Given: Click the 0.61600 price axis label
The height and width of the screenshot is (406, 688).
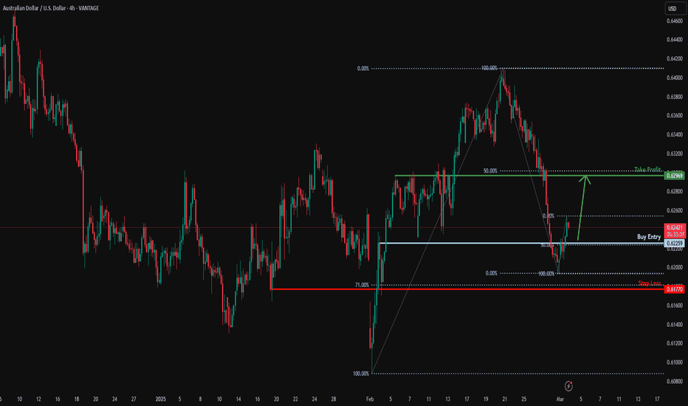Looking at the screenshot, I should (675, 305).
